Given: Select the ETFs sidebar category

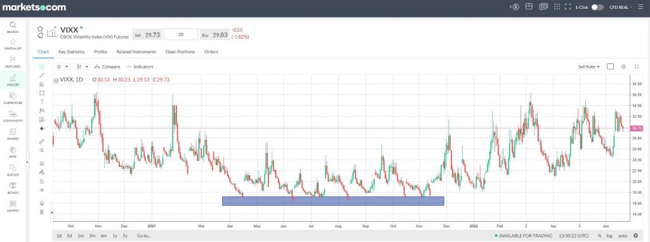Looking at the screenshot, I should [x=13, y=152].
